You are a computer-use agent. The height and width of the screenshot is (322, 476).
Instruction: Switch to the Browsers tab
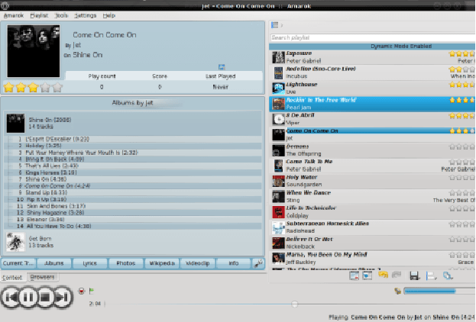(x=41, y=277)
